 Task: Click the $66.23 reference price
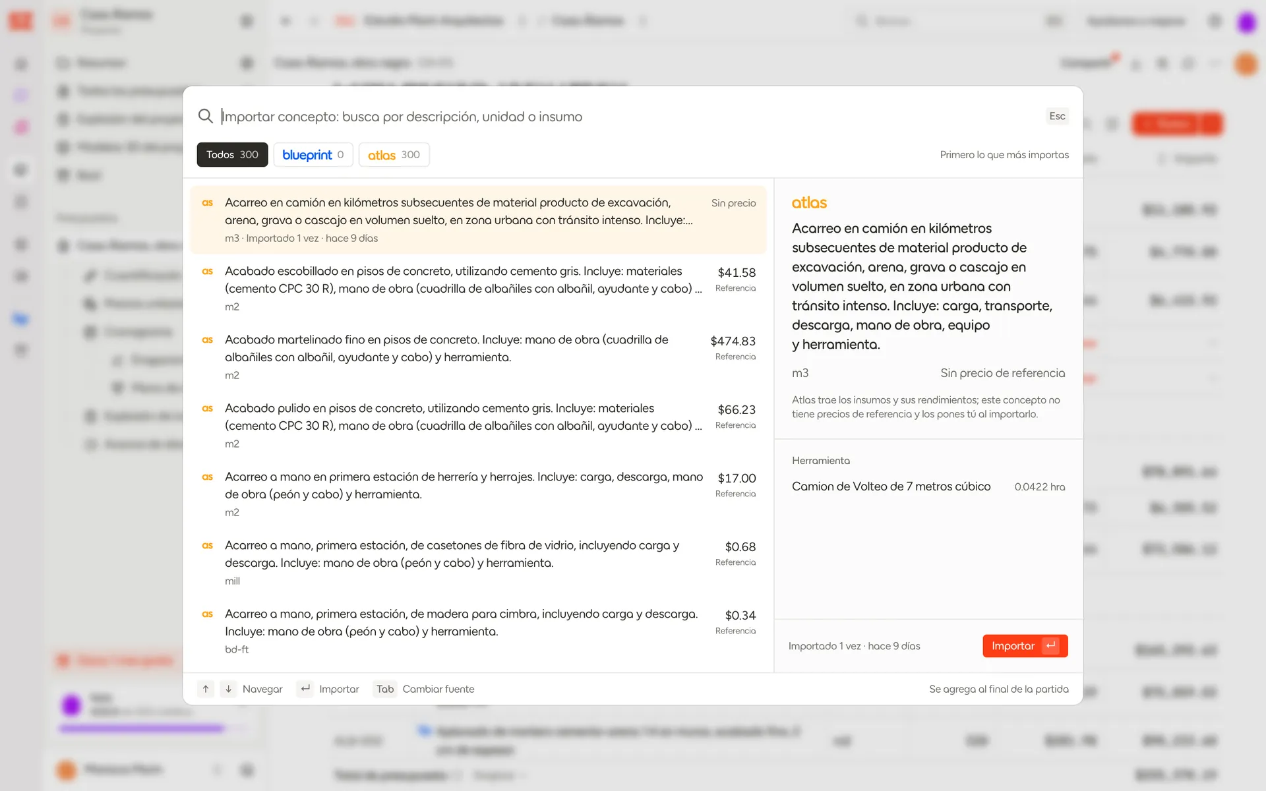pyautogui.click(x=737, y=409)
